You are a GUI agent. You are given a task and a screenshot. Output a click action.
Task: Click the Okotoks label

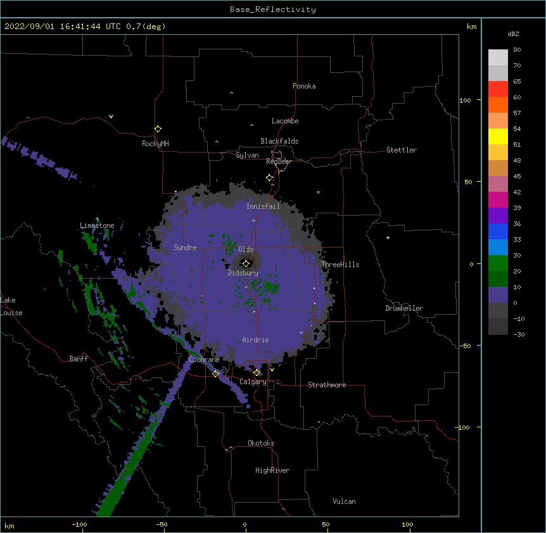pyautogui.click(x=261, y=443)
